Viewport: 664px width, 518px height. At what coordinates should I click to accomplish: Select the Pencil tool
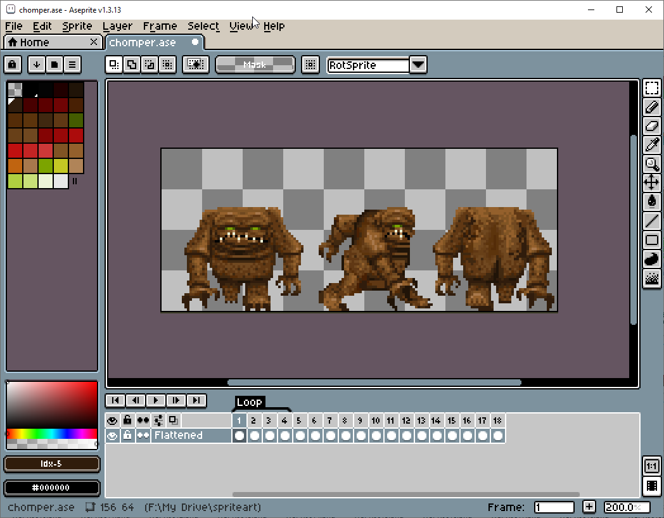point(652,107)
